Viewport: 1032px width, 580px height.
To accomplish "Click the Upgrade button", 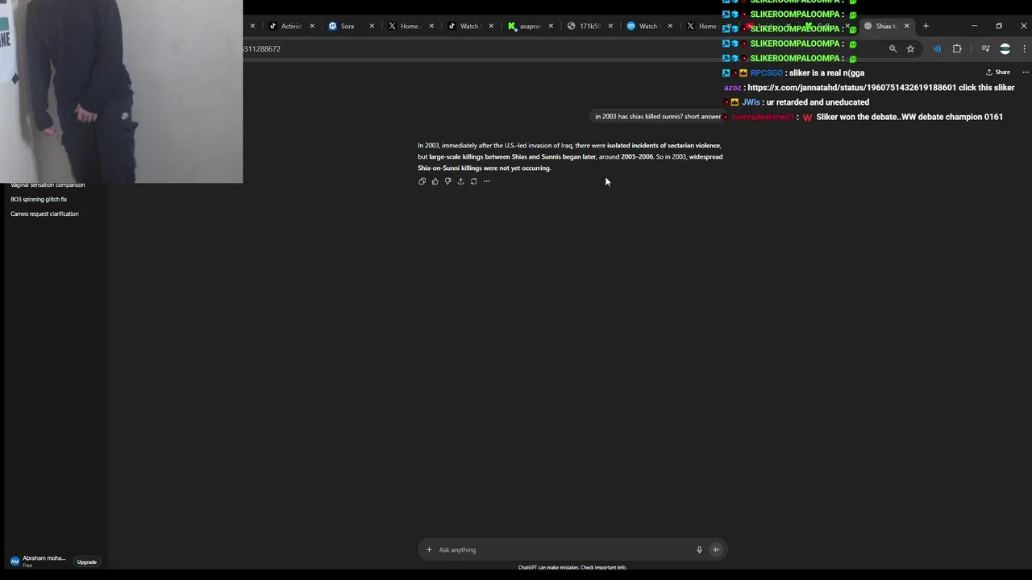I will (86, 561).
